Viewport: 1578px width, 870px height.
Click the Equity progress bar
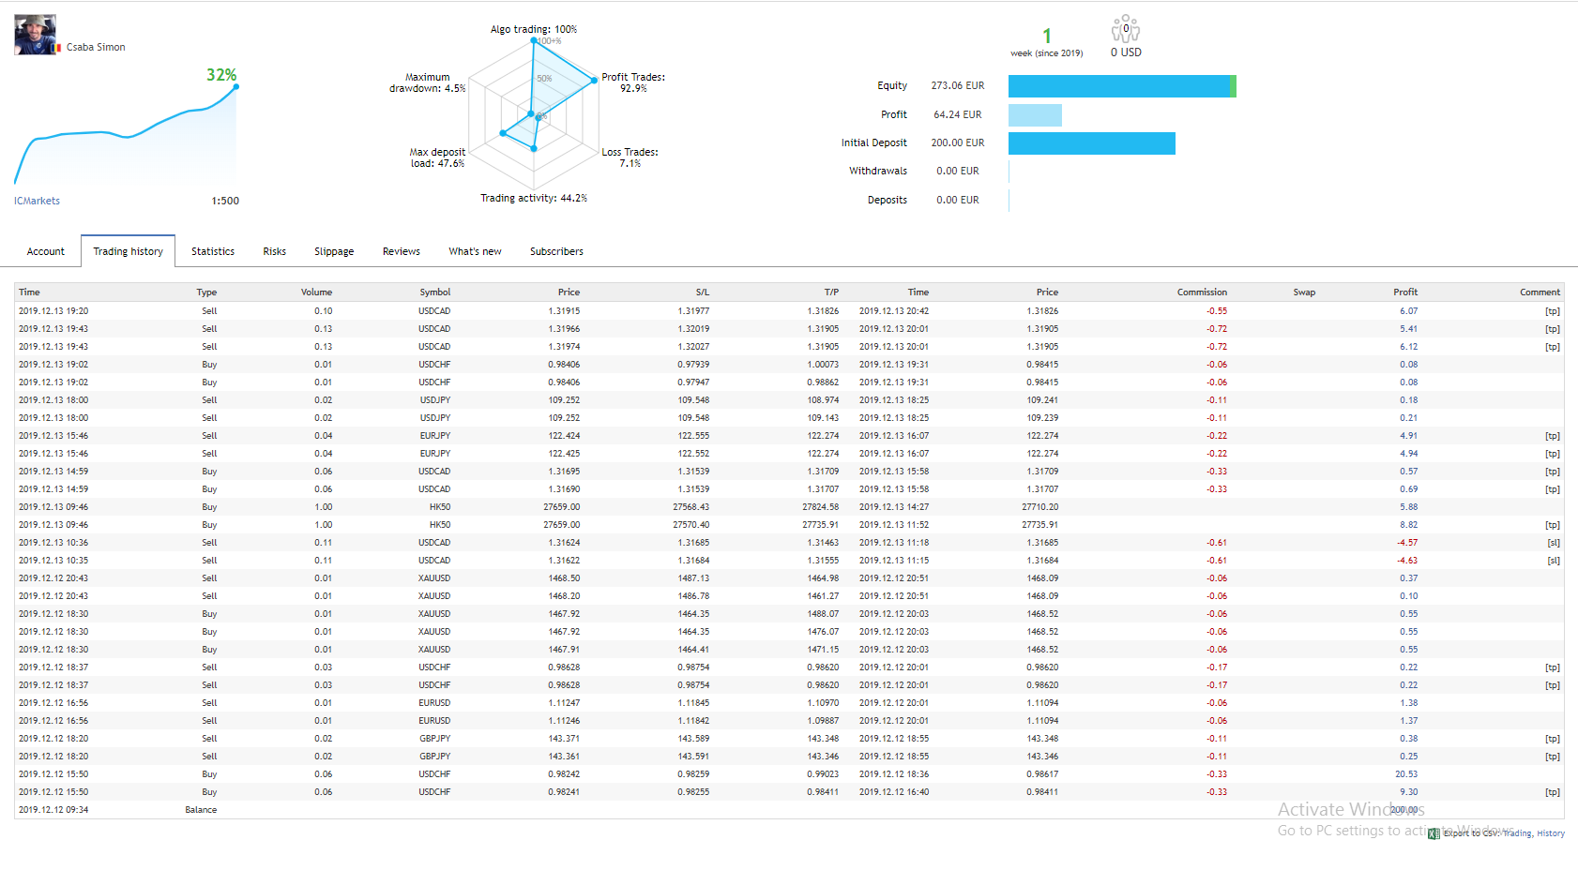tap(1122, 86)
